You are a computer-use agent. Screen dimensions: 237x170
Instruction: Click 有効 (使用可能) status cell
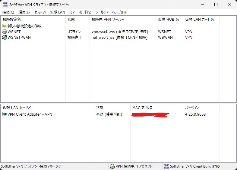(109, 114)
